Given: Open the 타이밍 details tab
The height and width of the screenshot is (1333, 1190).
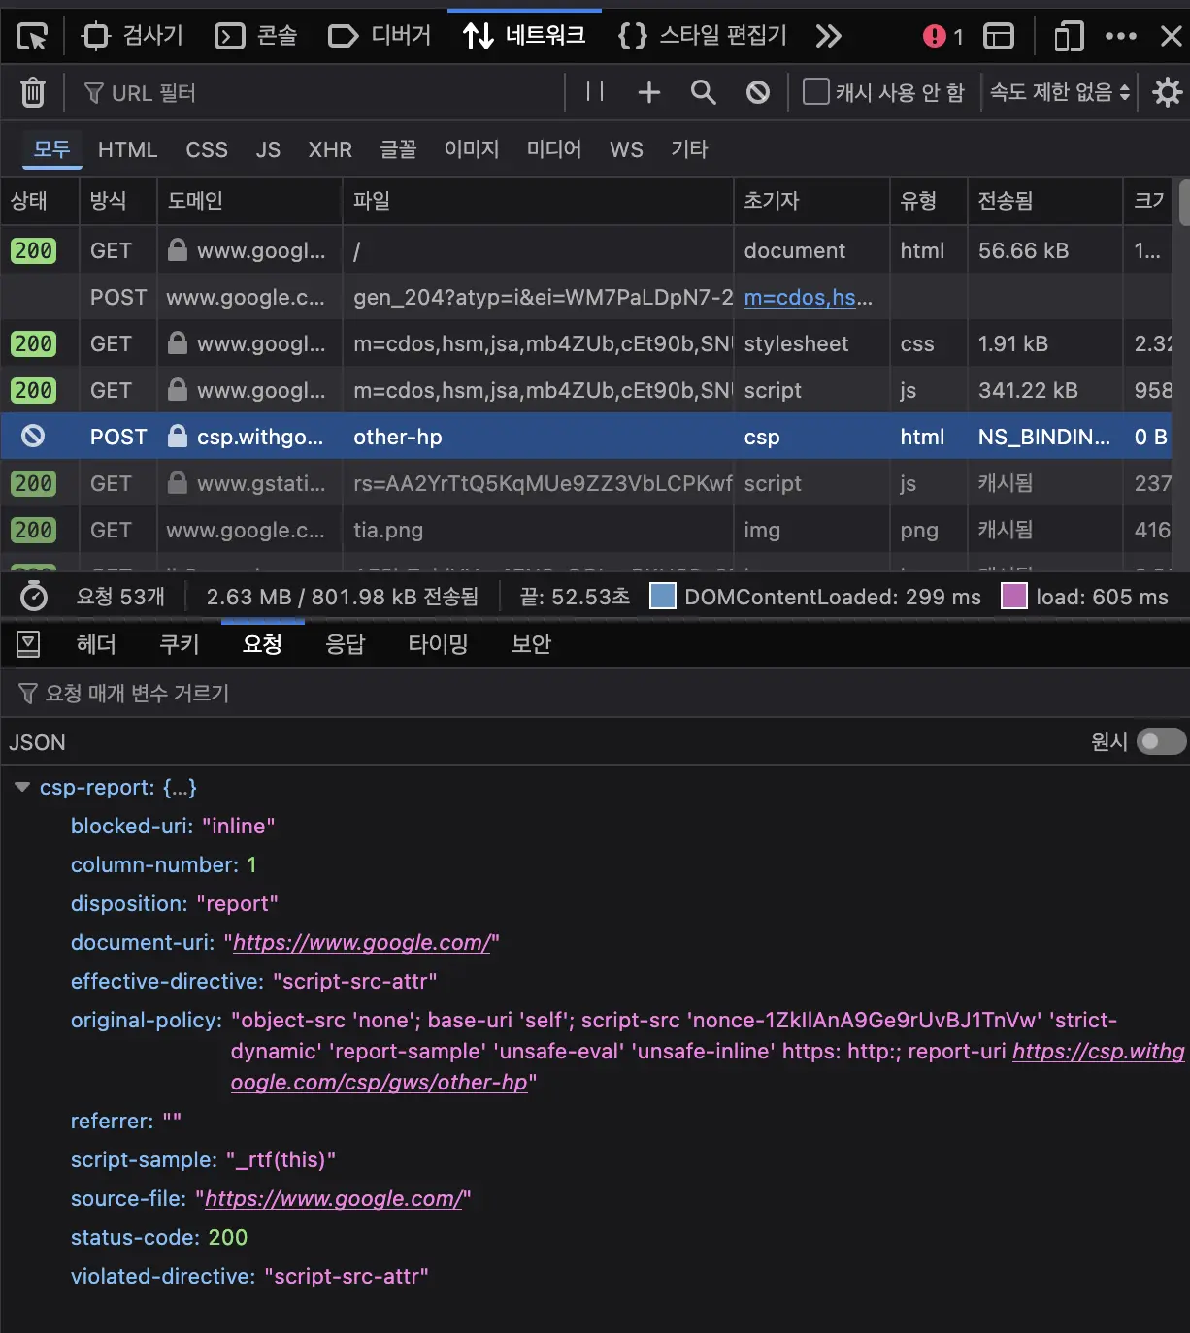Looking at the screenshot, I should click(438, 644).
